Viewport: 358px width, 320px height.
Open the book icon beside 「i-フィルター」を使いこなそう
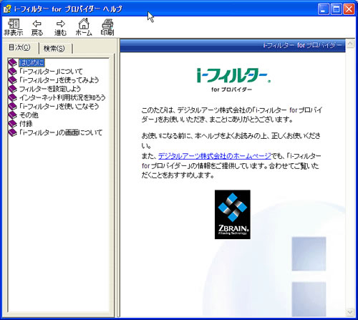pos(12,106)
